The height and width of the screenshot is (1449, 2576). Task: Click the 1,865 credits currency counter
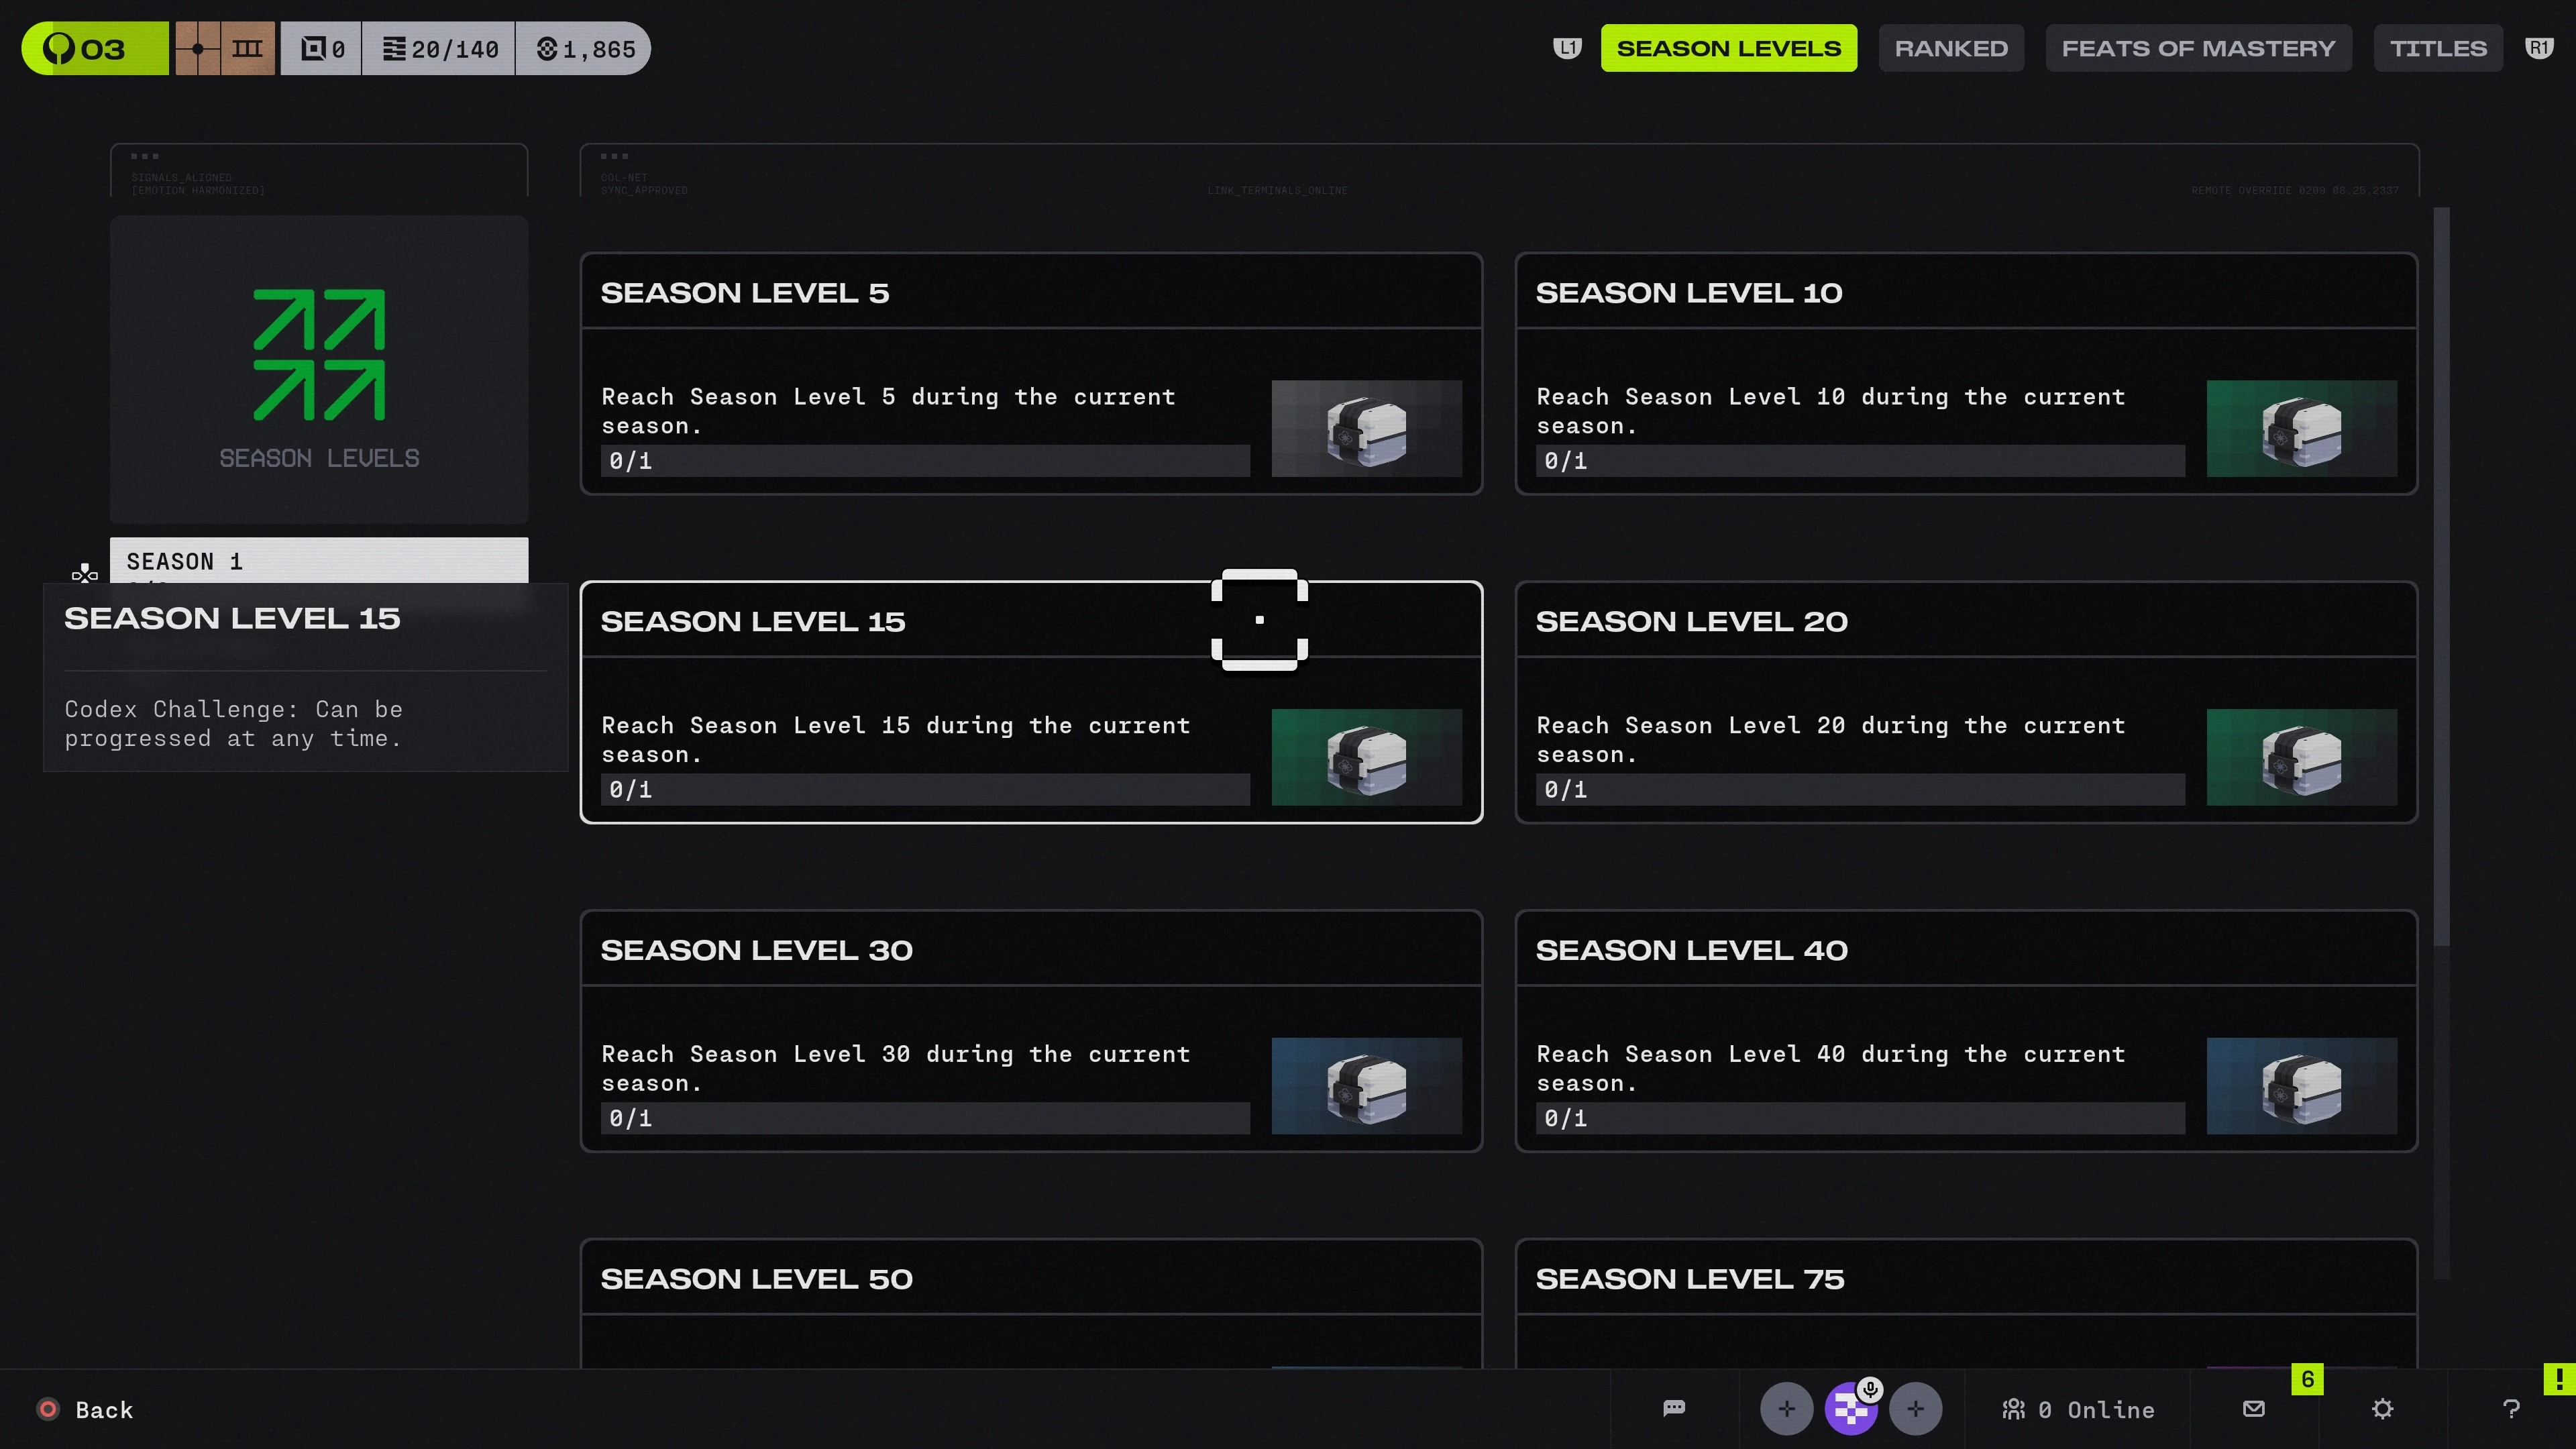coord(586,48)
